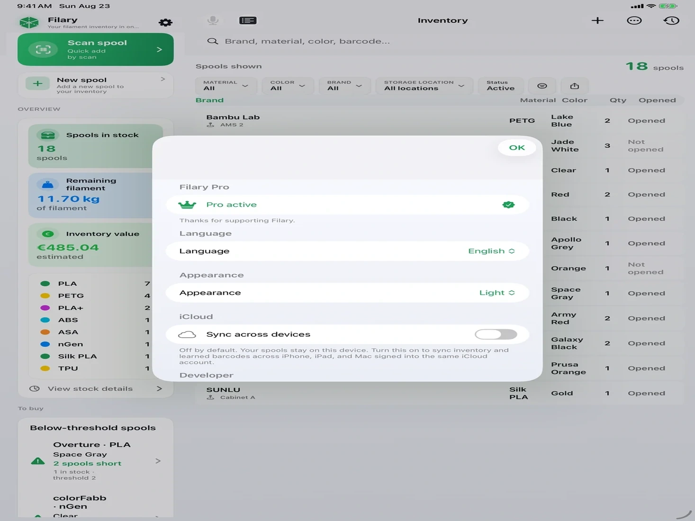Select the PLA+ purple color dot

point(45,308)
